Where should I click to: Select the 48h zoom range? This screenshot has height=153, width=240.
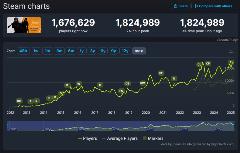click(x=23, y=51)
